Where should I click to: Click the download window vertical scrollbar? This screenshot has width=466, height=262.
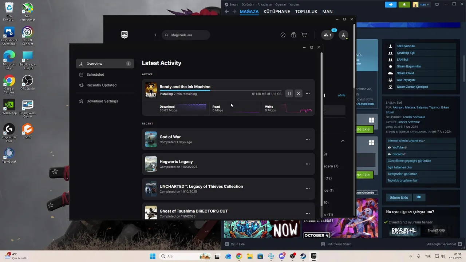pos(321,129)
